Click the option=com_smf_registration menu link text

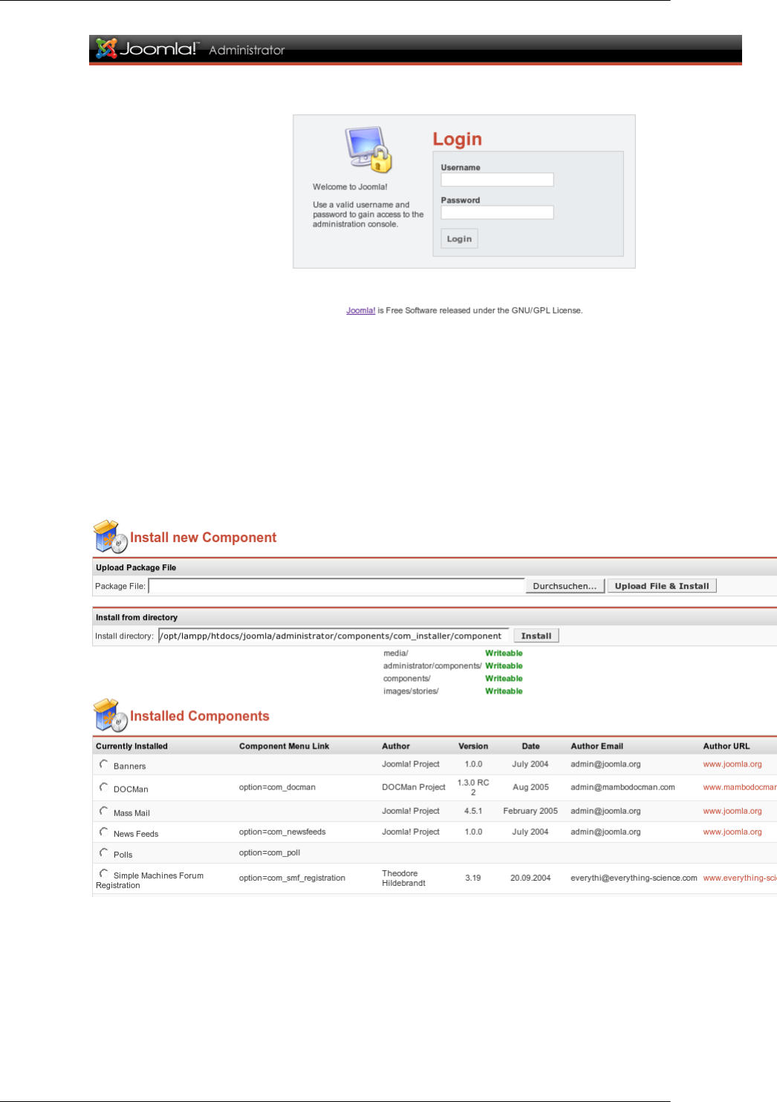(292, 878)
